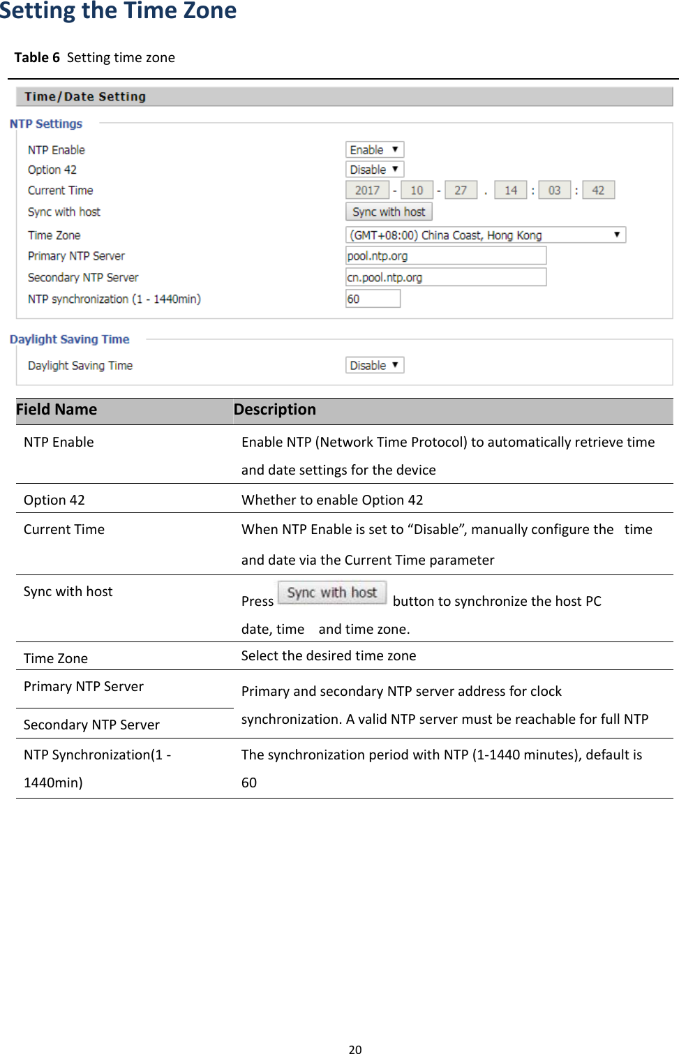The image size is (679, 1054).
Task: Click the Field Name table header
Action: click(56, 409)
